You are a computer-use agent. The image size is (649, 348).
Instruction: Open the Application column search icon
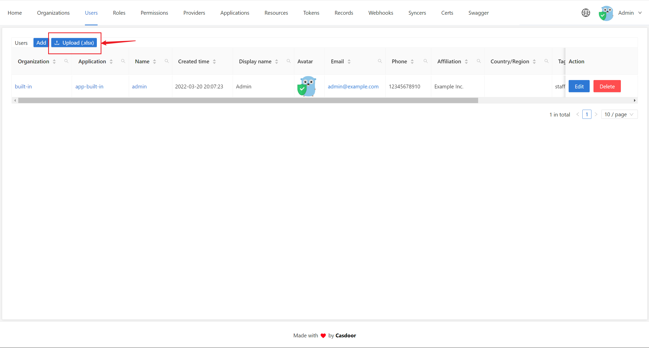[123, 61]
